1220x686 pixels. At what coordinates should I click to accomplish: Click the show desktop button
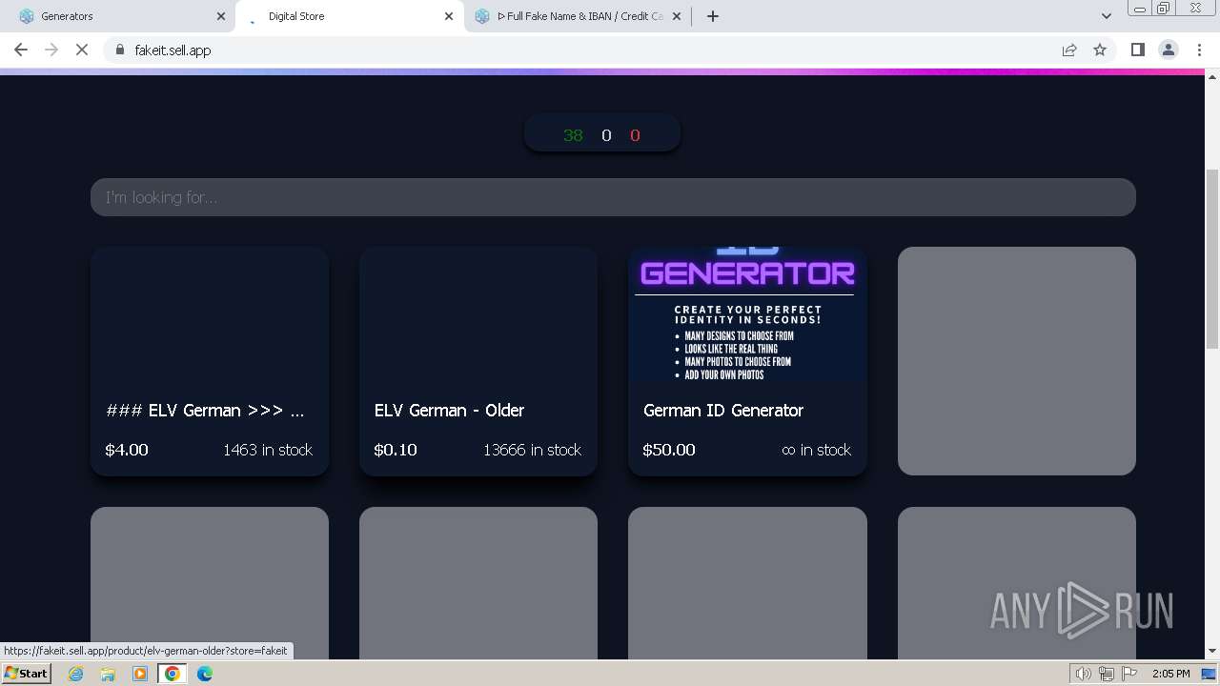click(x=1210, y=674)
